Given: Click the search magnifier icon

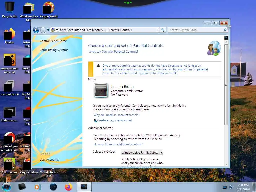Looking at the screenshot, I should [225, 30].
